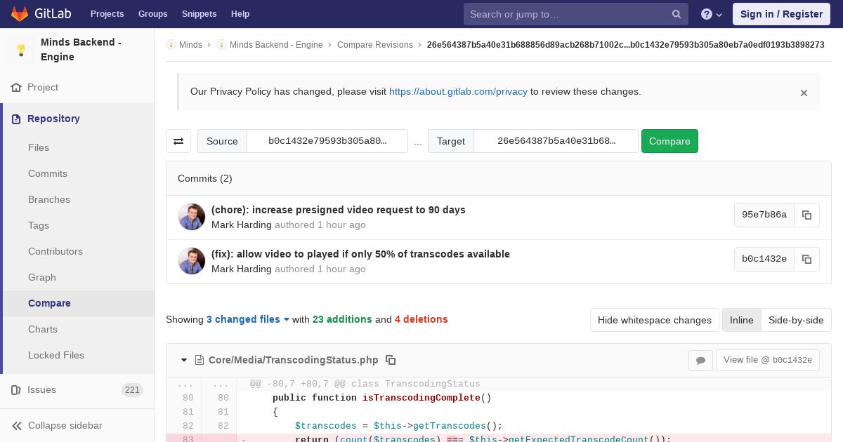Open the fix 50% transcodes commit
Screen dimensions: 843x442
point(360,254)
